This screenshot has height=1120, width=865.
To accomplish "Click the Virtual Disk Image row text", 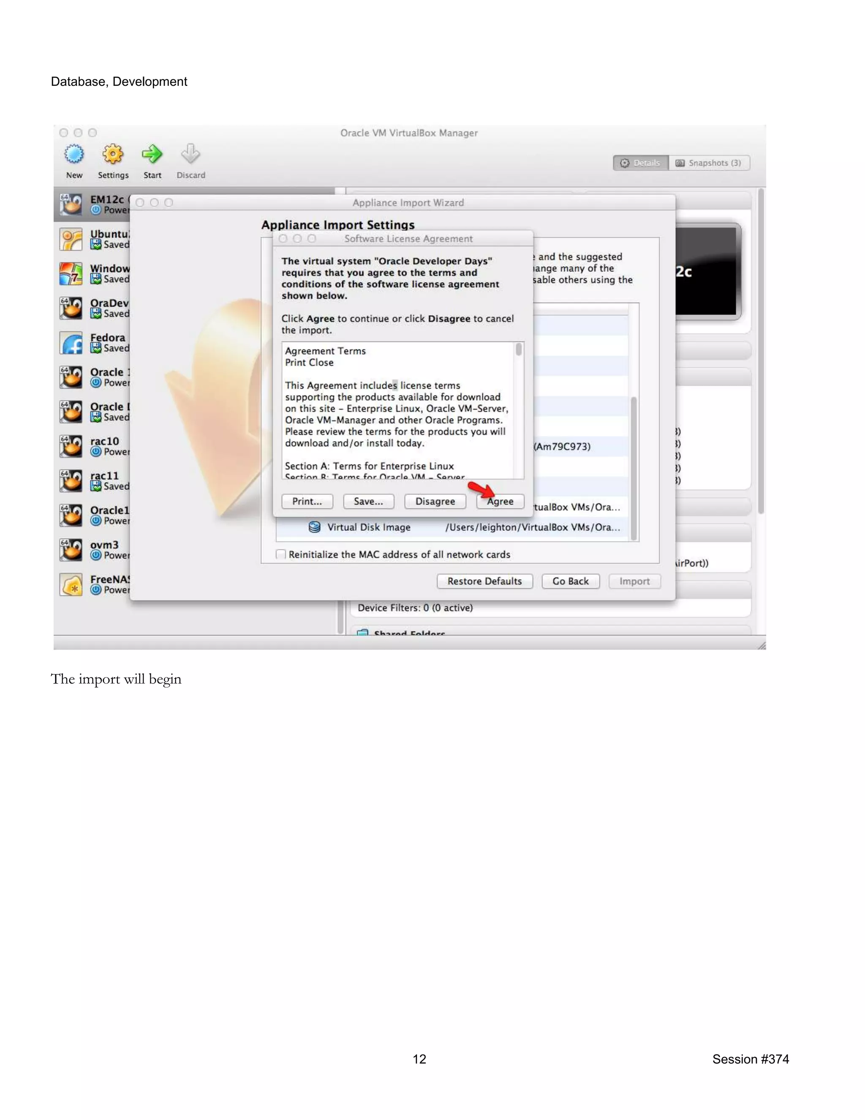I will pos(369,527).
